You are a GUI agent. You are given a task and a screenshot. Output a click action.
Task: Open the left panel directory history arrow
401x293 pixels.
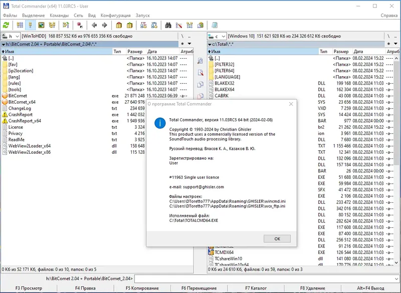(x=189, y=44)
